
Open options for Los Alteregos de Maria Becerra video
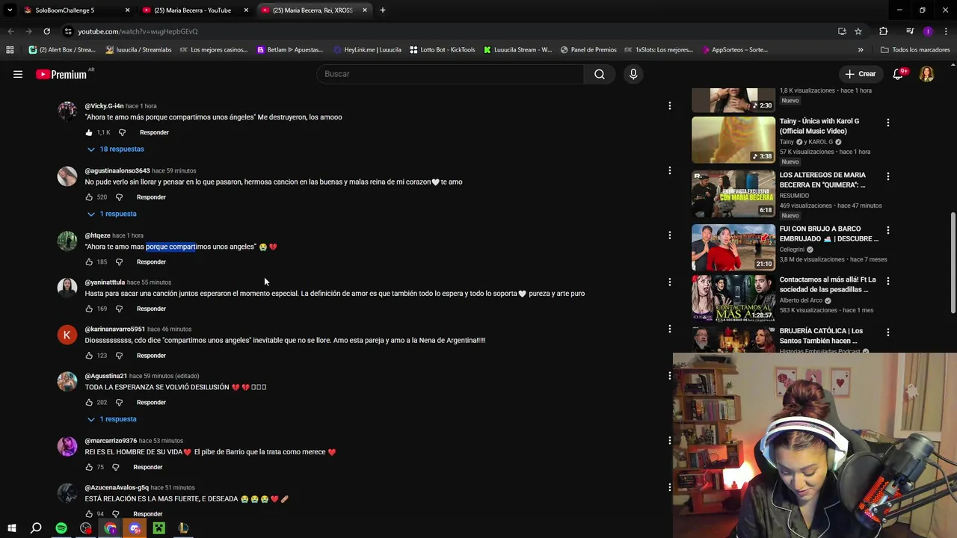tap(888, 176)
